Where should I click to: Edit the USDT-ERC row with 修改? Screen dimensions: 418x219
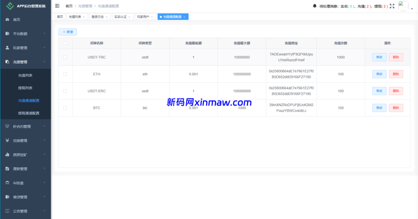379,91
